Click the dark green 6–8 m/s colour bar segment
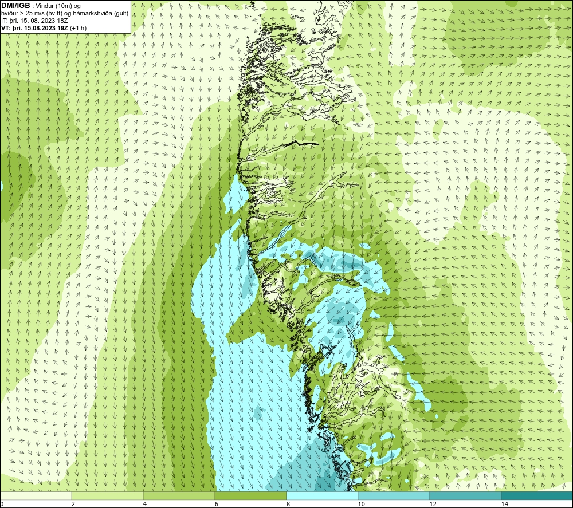The image size is (573, 508). [251, 496]
